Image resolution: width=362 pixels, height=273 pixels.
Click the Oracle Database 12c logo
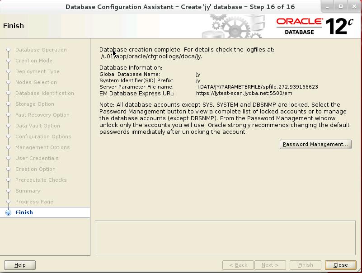[315, 26]
